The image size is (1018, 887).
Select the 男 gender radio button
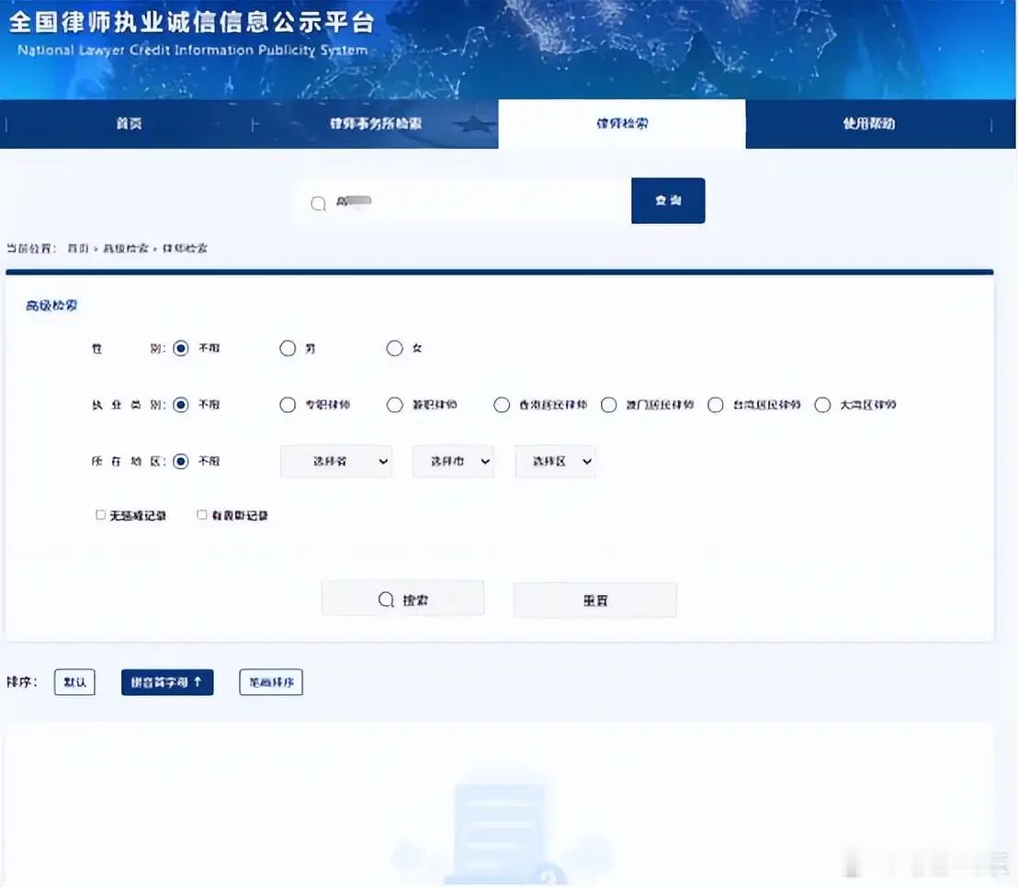[288, 348]
